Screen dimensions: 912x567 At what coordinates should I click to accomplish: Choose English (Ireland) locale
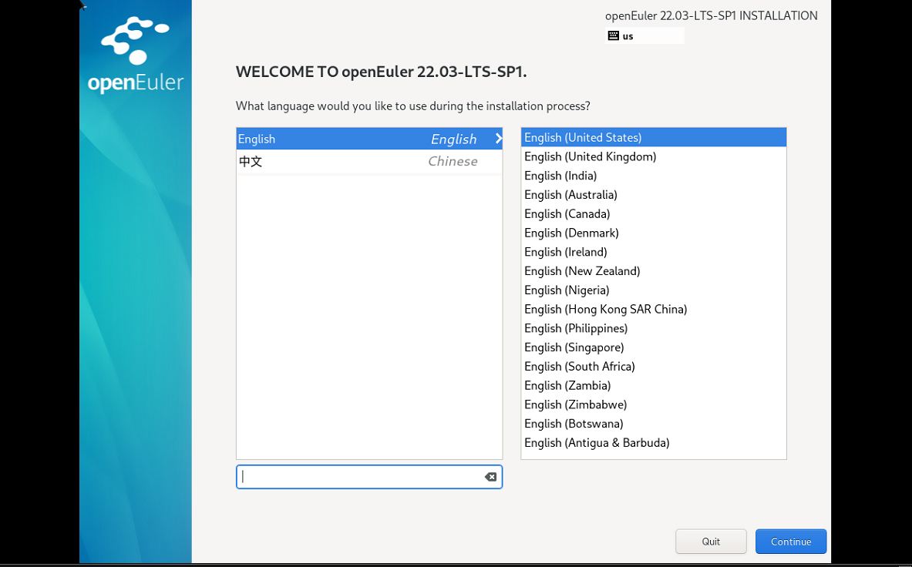(654, 252)
